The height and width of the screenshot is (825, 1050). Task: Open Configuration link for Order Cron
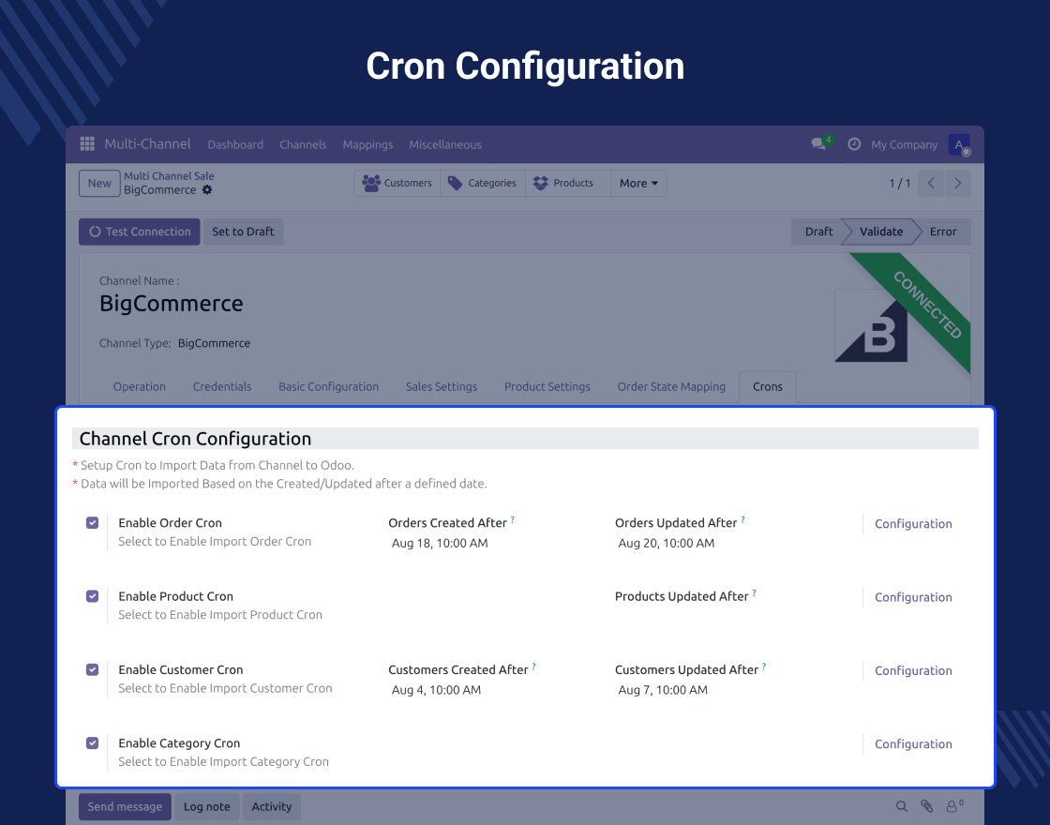pyautogui.click(x=913, y=524)
